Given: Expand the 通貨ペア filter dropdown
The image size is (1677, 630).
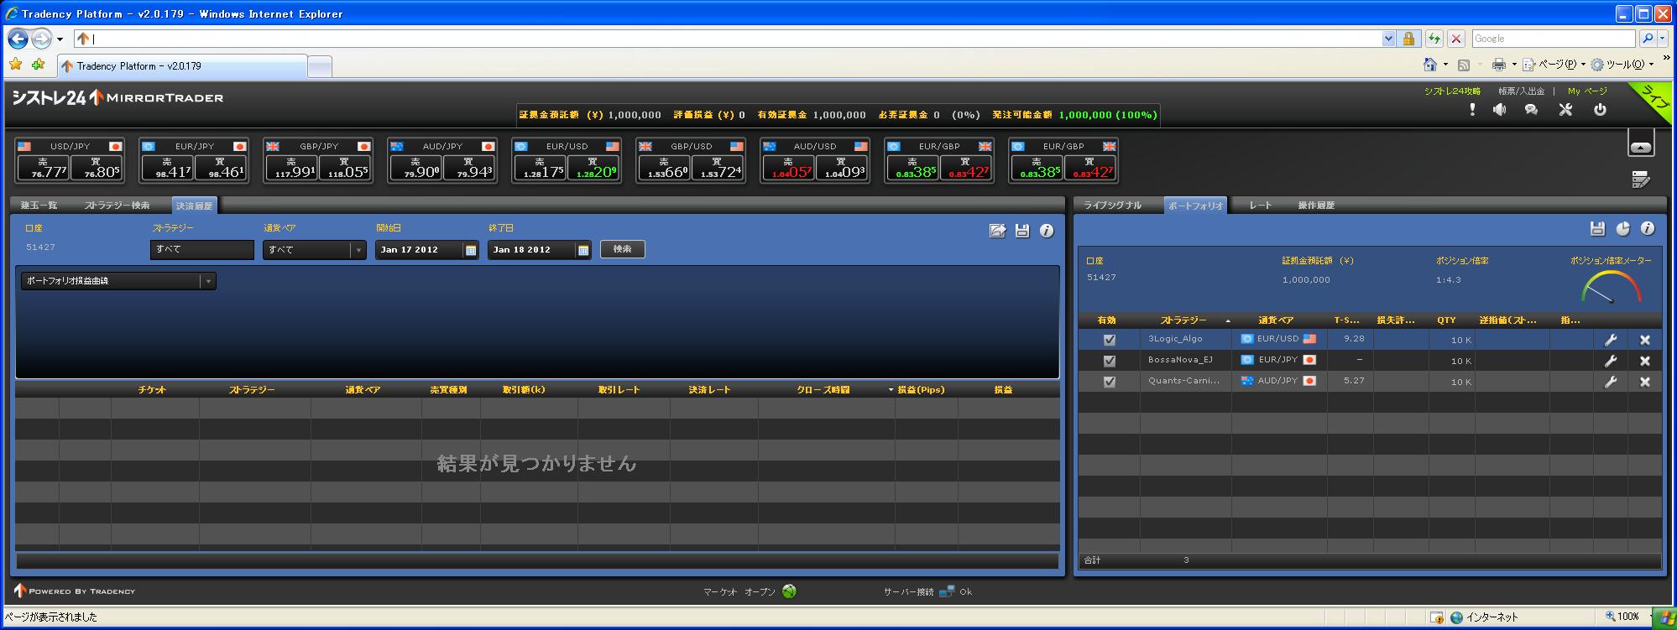Looking at the screenshot, I should [358, 250].
